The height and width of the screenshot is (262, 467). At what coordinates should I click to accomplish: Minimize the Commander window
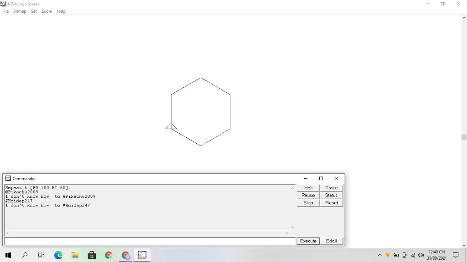pyautogui.click(x=306, y=178)
